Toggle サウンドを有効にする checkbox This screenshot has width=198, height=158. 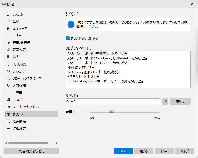tap(68, 38)
